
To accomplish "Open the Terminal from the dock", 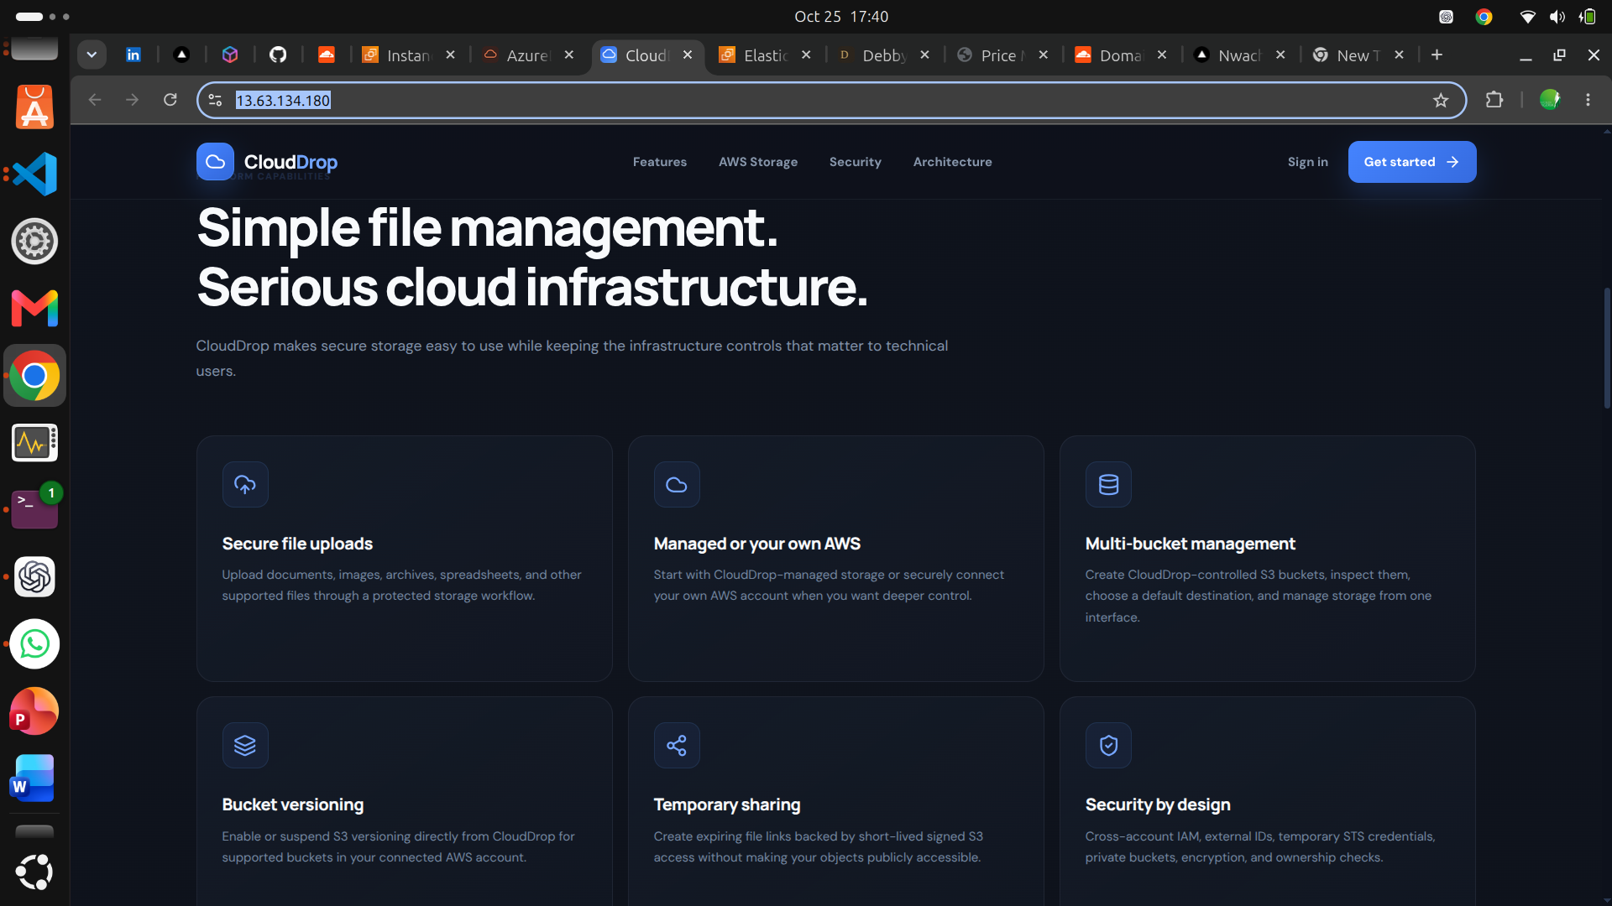I will pos(34,509).
